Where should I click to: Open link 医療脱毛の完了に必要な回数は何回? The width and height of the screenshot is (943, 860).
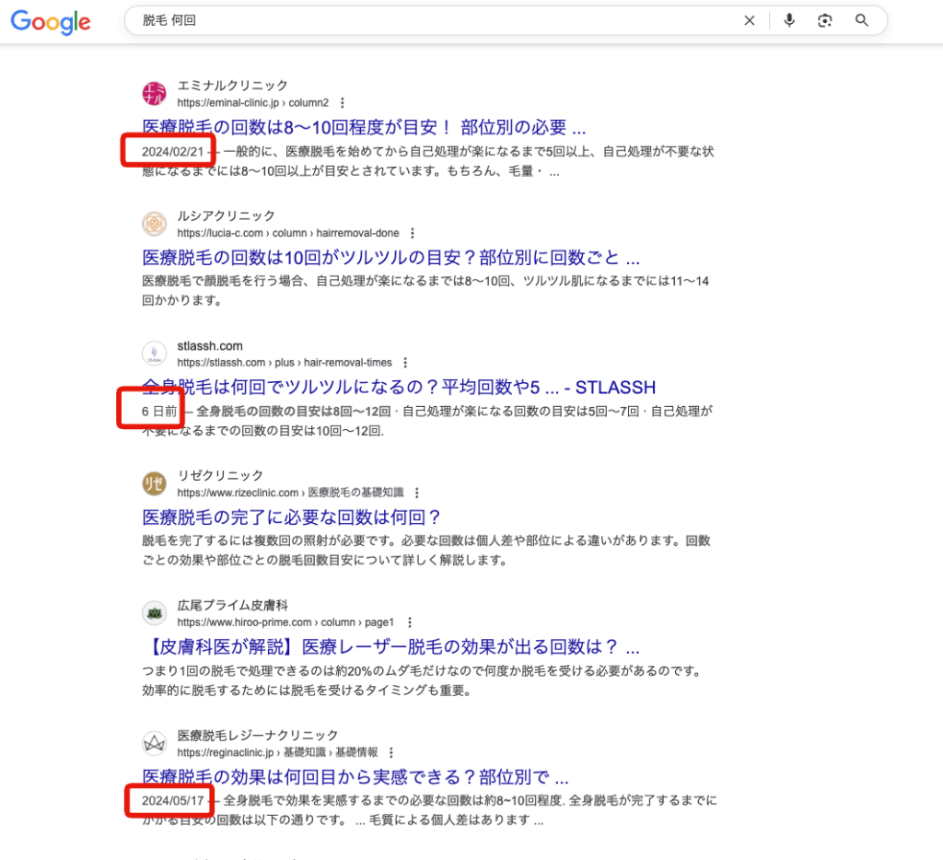[x=292, y=517]
